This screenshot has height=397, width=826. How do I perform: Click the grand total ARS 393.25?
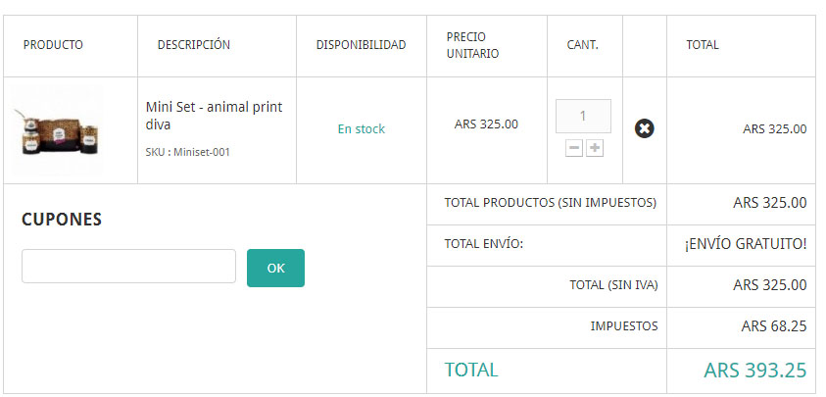pos(754,371)
